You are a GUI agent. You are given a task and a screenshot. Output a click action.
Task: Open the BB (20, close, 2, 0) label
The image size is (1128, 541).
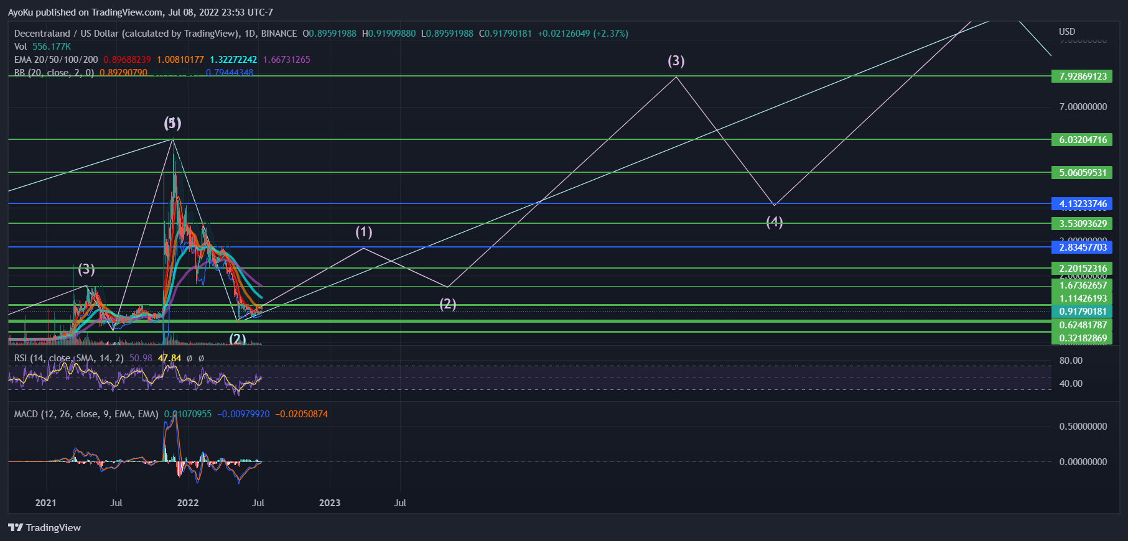[54, 73]
